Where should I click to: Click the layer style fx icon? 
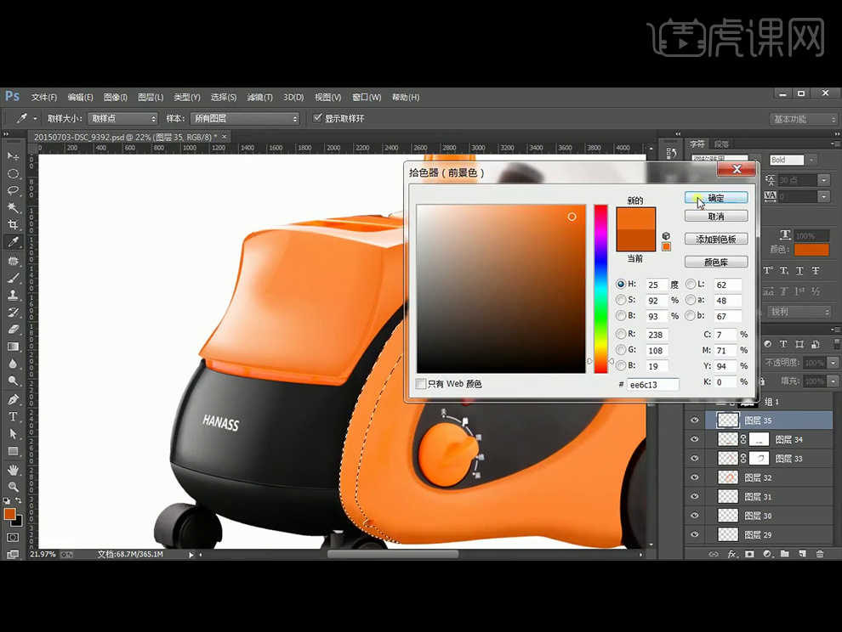point(731,554)
